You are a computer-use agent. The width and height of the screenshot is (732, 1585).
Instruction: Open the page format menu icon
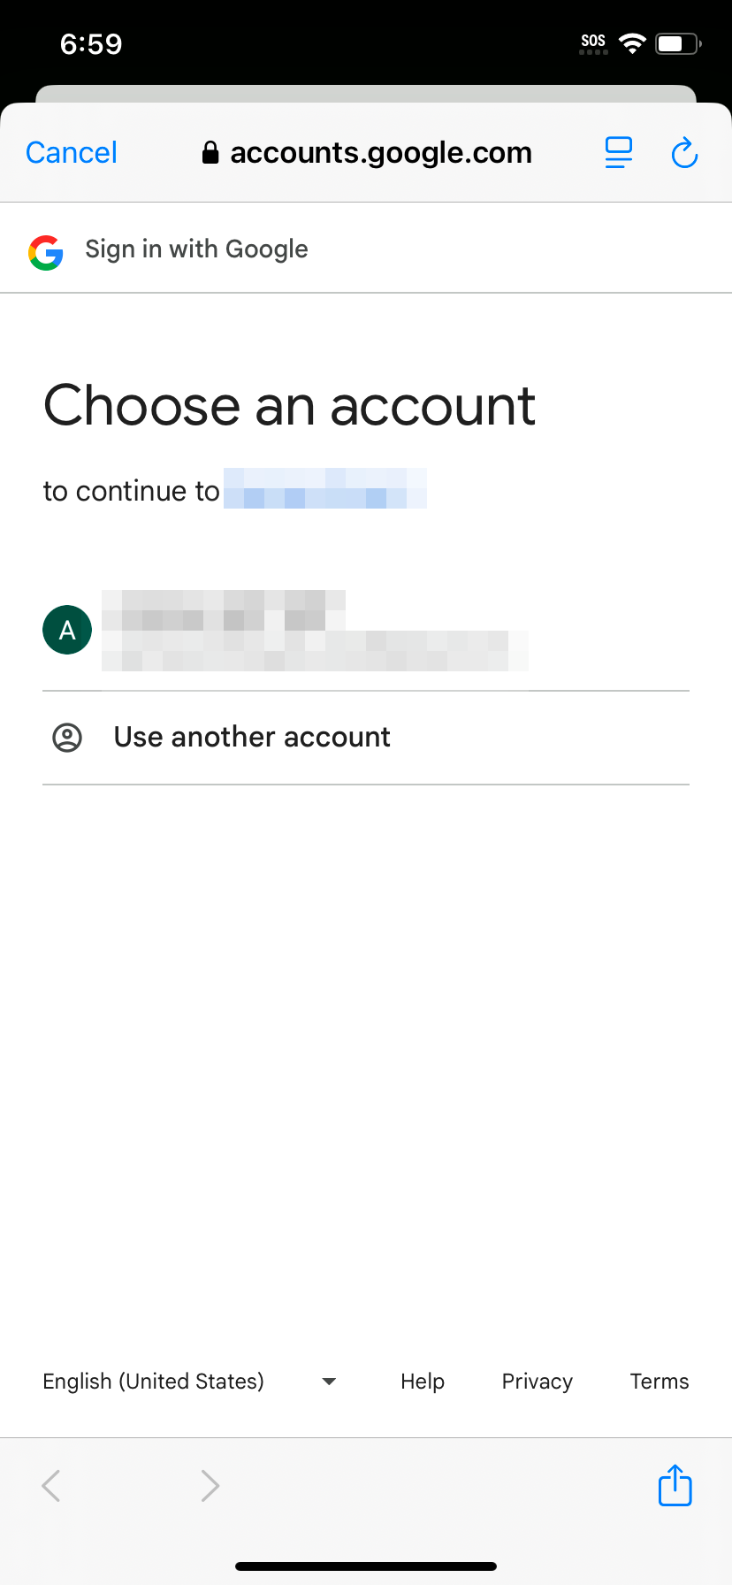click(x=619, y=153)
